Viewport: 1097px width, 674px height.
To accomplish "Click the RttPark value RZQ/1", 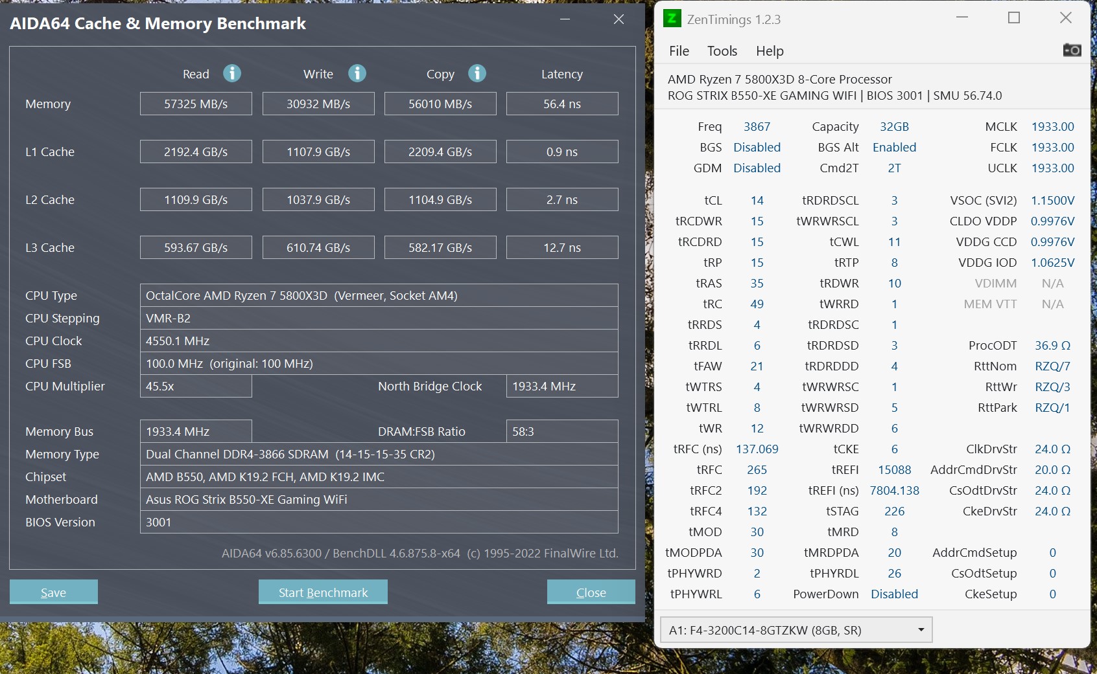I will coord(1052,408).
